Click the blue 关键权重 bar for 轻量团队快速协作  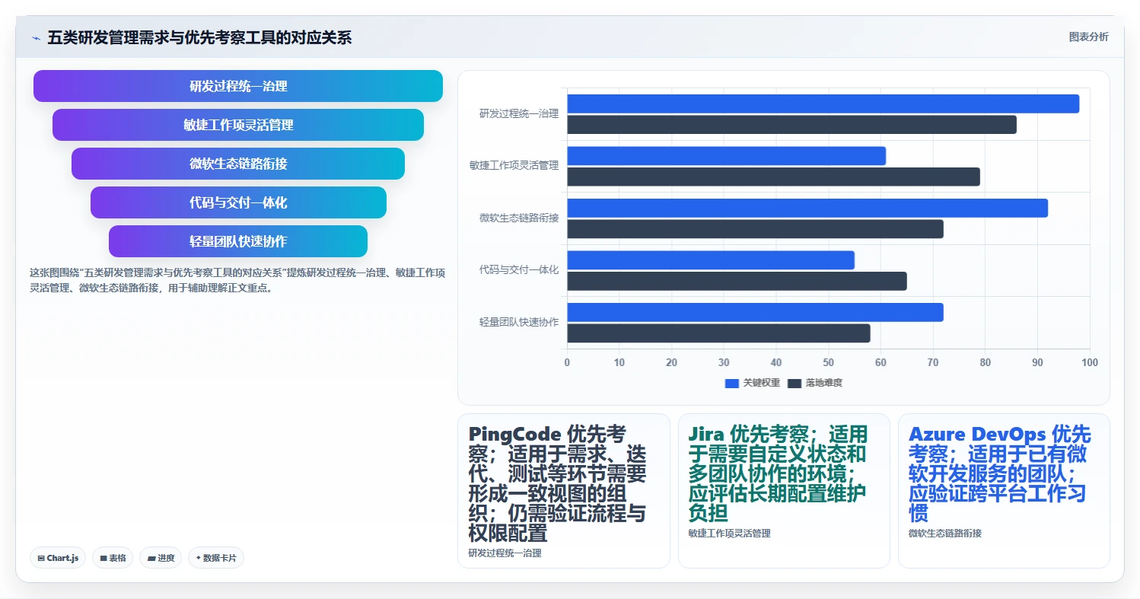[x=755, y=312]
